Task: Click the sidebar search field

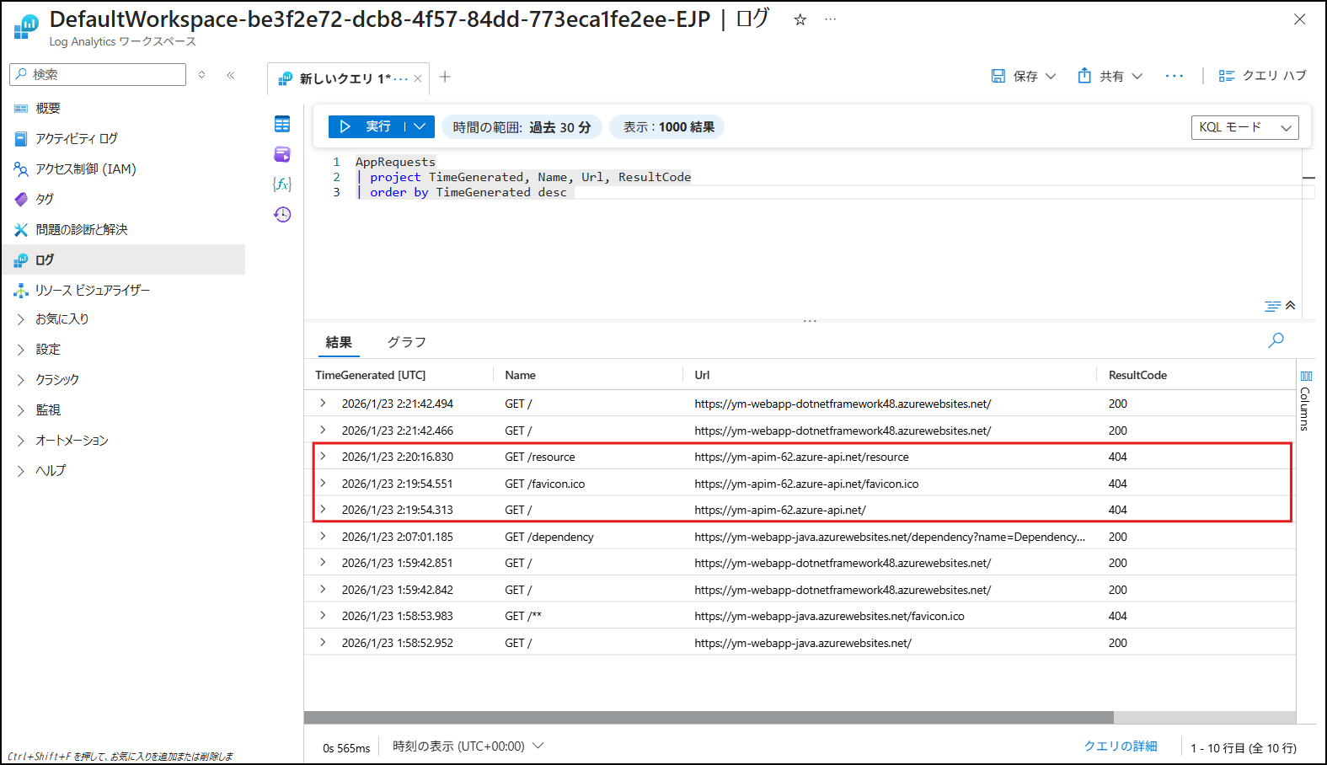Action: pos(98,74)
